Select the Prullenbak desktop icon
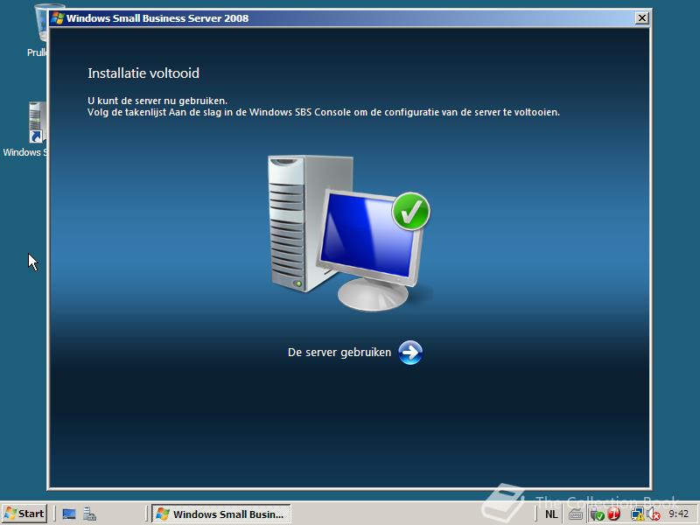Image resolution: width=700 pixels, height=525 pixels. pyautogui.click(x=38, y=31)
